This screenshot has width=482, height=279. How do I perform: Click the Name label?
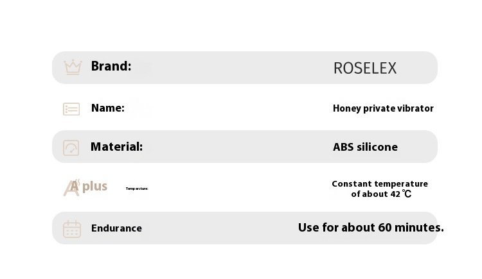click(108, 108)
